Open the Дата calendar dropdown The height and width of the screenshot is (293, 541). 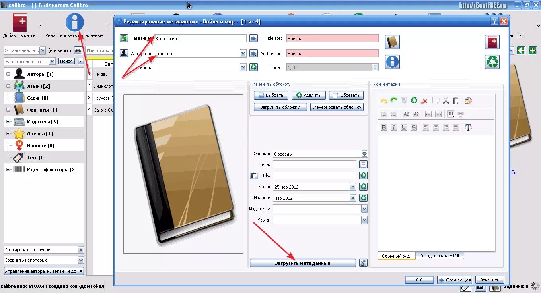(x=352, y=187)
